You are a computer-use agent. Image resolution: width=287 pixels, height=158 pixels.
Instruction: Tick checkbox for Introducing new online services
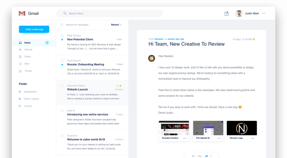(x=62, y=111)
